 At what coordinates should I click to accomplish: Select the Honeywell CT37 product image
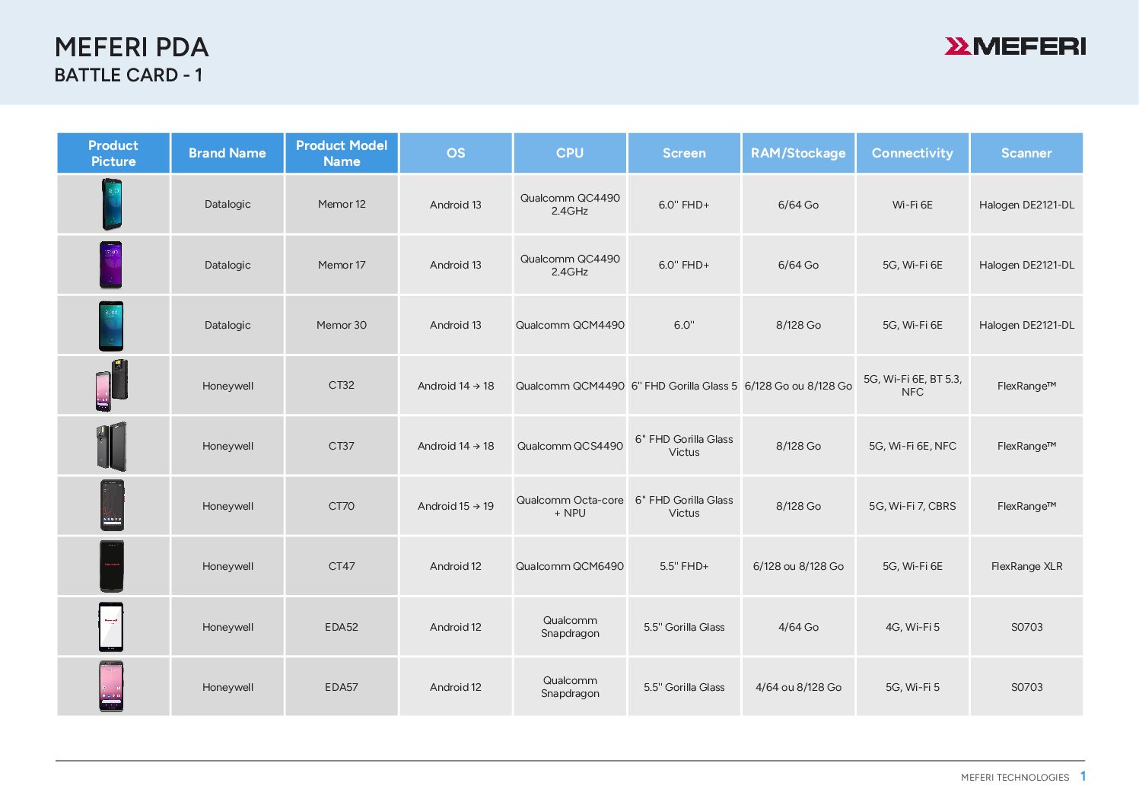pyautogui.click(x=112, y=446)
